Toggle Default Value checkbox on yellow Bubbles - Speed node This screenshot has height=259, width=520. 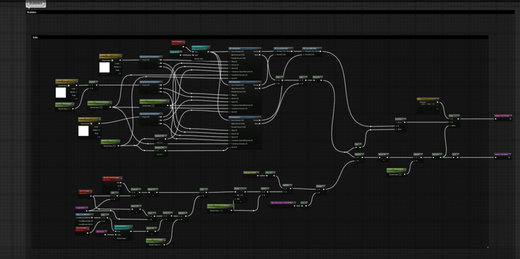coord(91,123)
